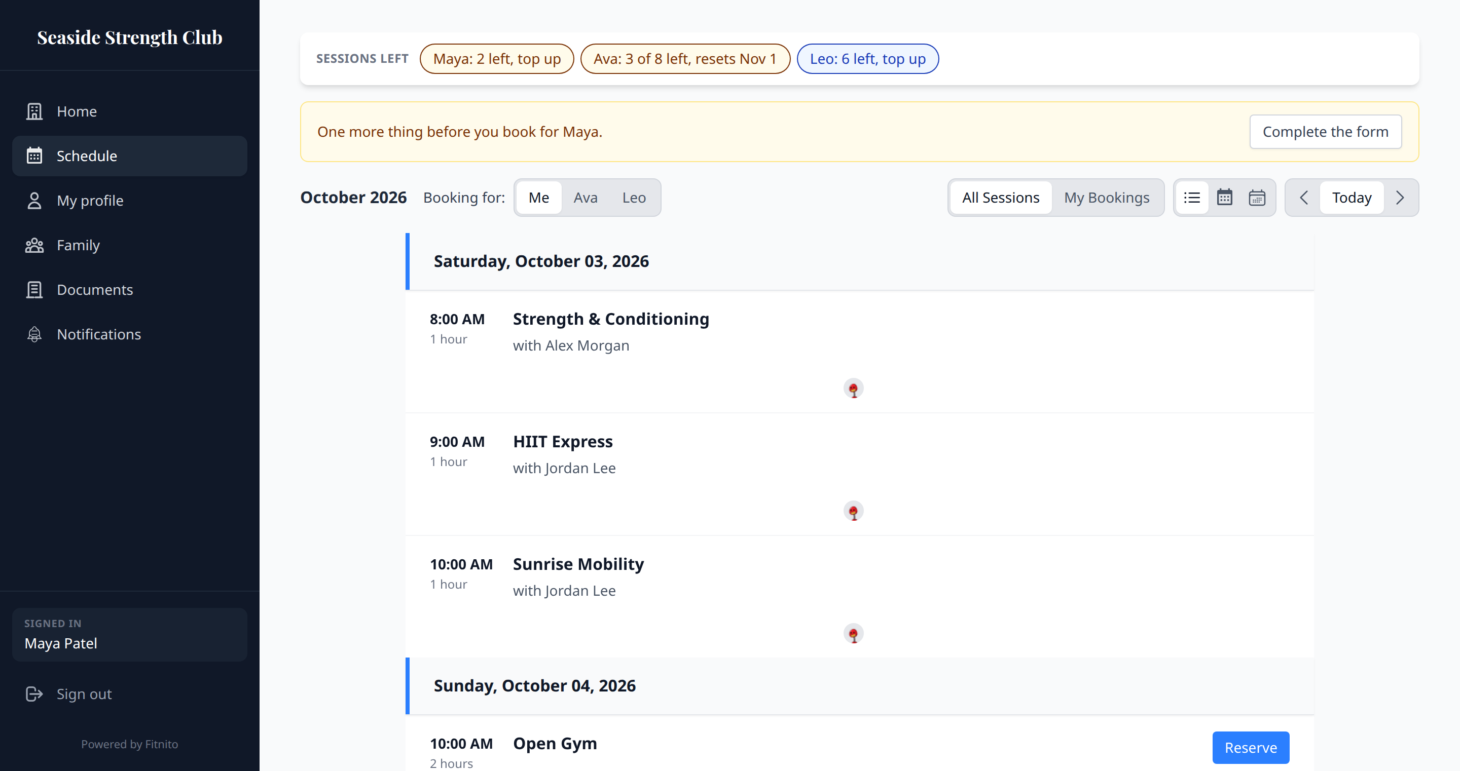The width and height of the screenshot is (1460, 771).
Task: Jump to Today
Action: pos(1352,197)
